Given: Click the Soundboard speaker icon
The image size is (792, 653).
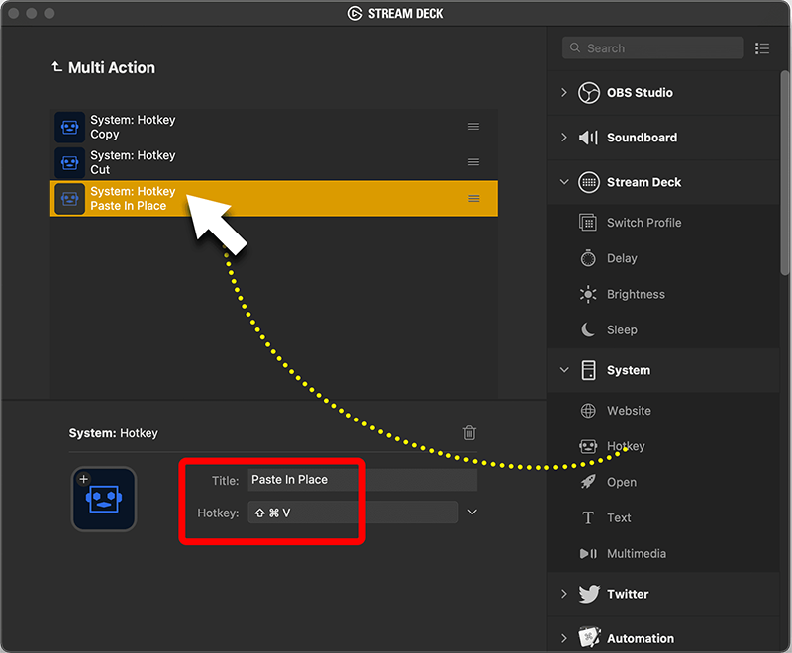Looking at the screenshot, I should coord(588,138).
